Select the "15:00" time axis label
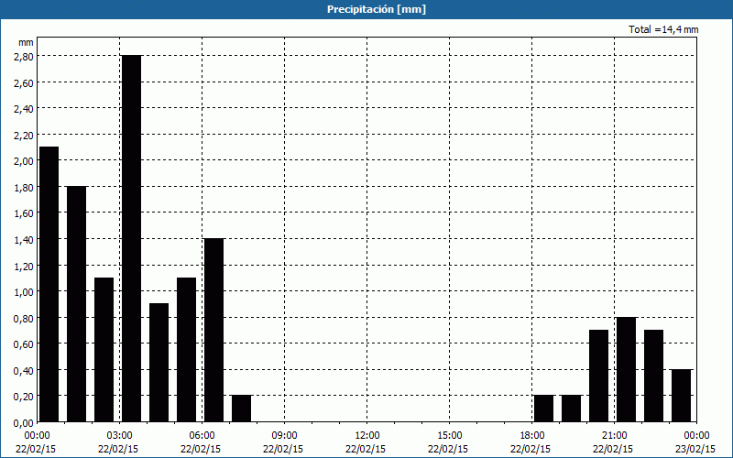 [449, 436]
